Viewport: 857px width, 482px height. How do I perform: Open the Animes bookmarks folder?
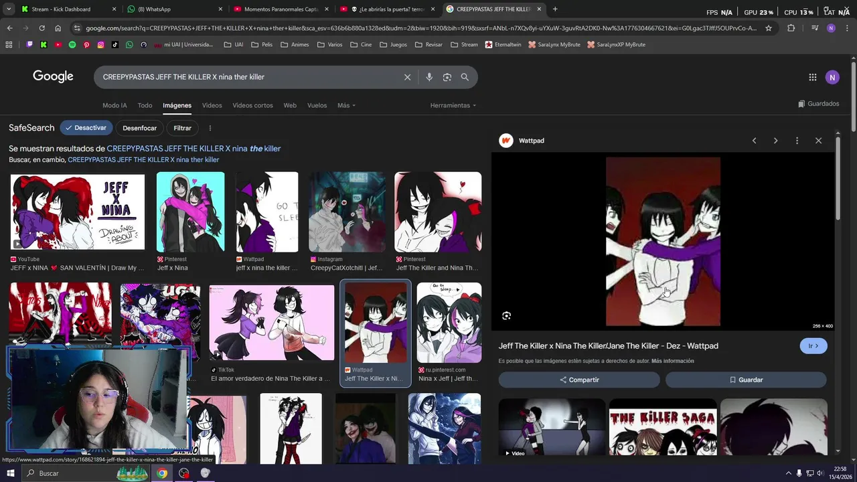tap(295, 45)
